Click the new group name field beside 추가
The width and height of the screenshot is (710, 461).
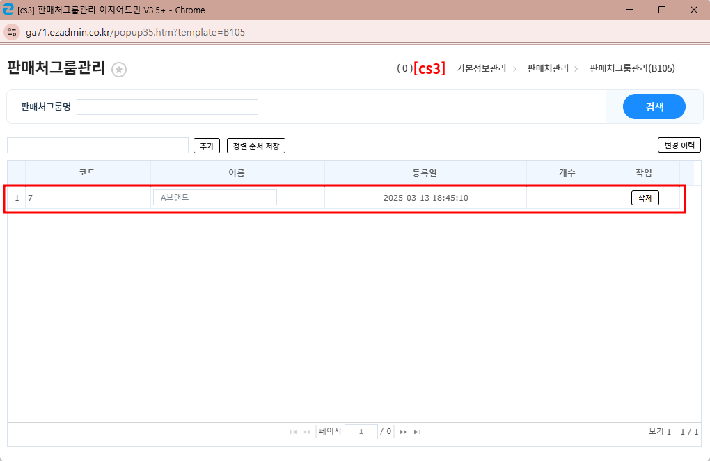tap(97, 145)
